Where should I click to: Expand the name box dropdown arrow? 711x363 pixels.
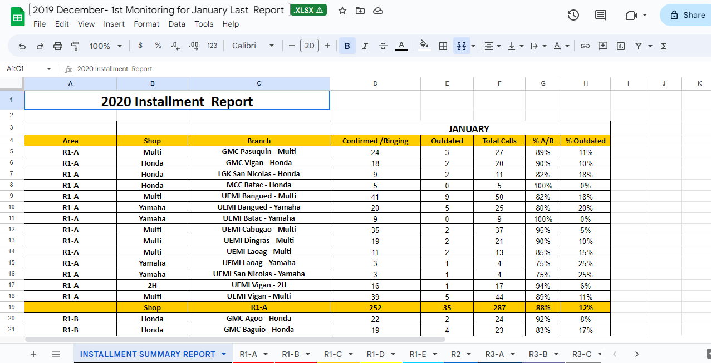49,69
